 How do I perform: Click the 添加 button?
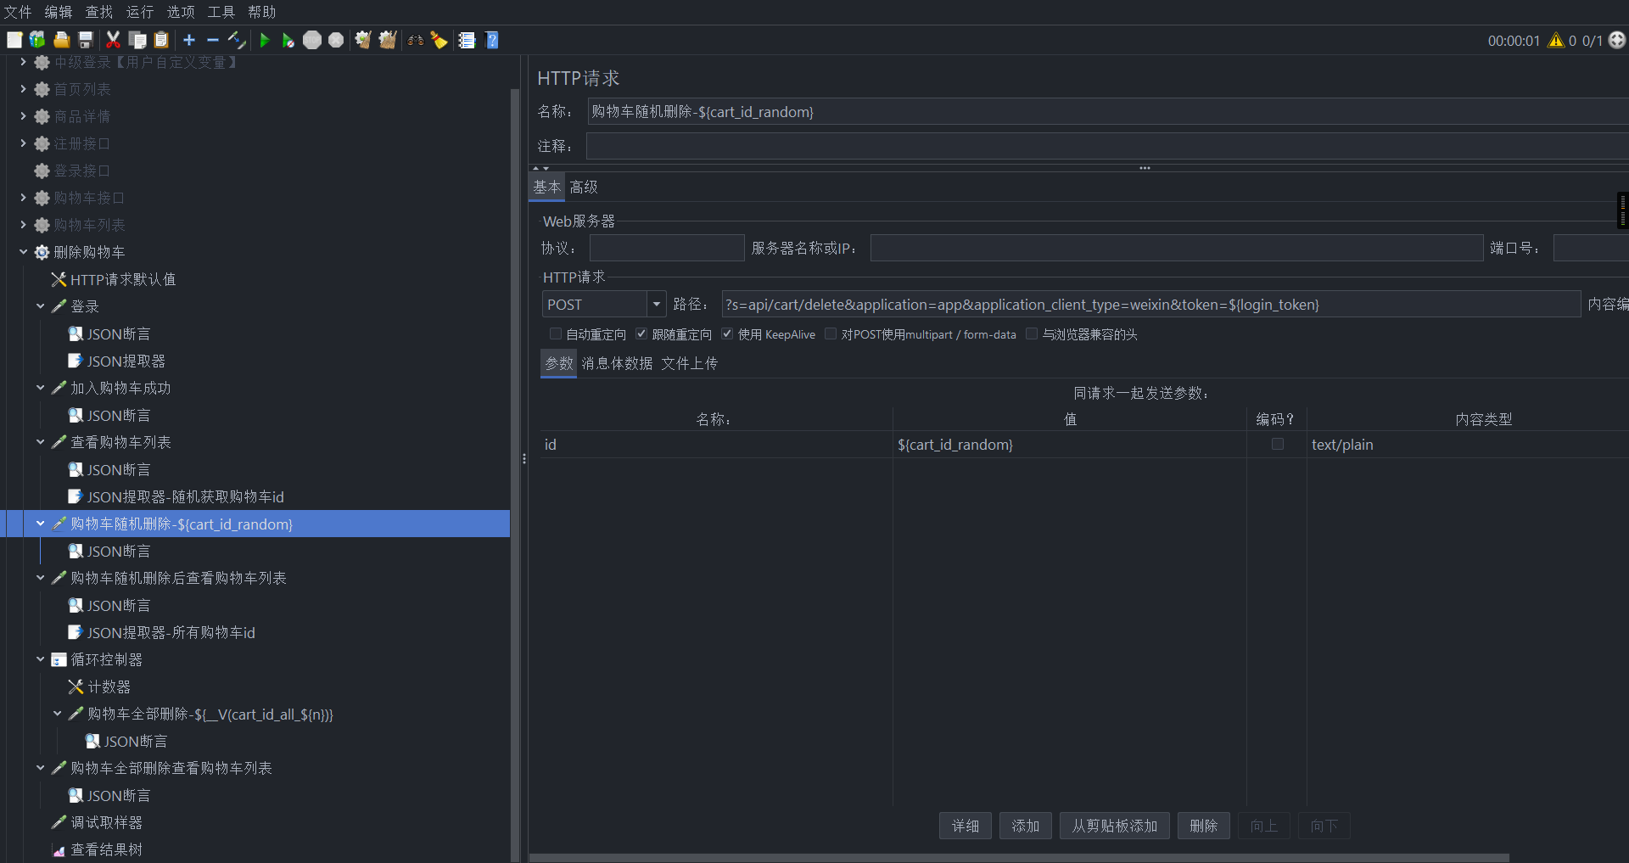pyautogui.click(x=1026, y=826)
